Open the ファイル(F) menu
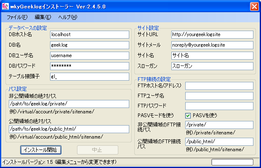Viewport: 261px width, 168px height. [x=17, y=17]
